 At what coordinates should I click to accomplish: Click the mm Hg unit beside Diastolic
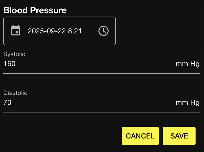pos(187,103)
